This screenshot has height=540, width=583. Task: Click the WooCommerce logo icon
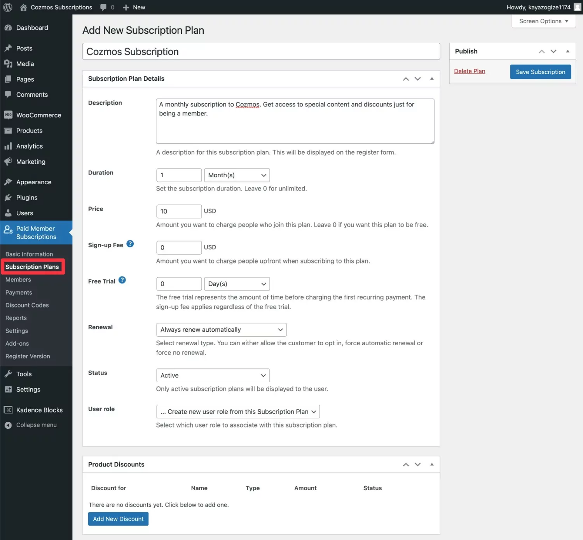click(8, 115)
